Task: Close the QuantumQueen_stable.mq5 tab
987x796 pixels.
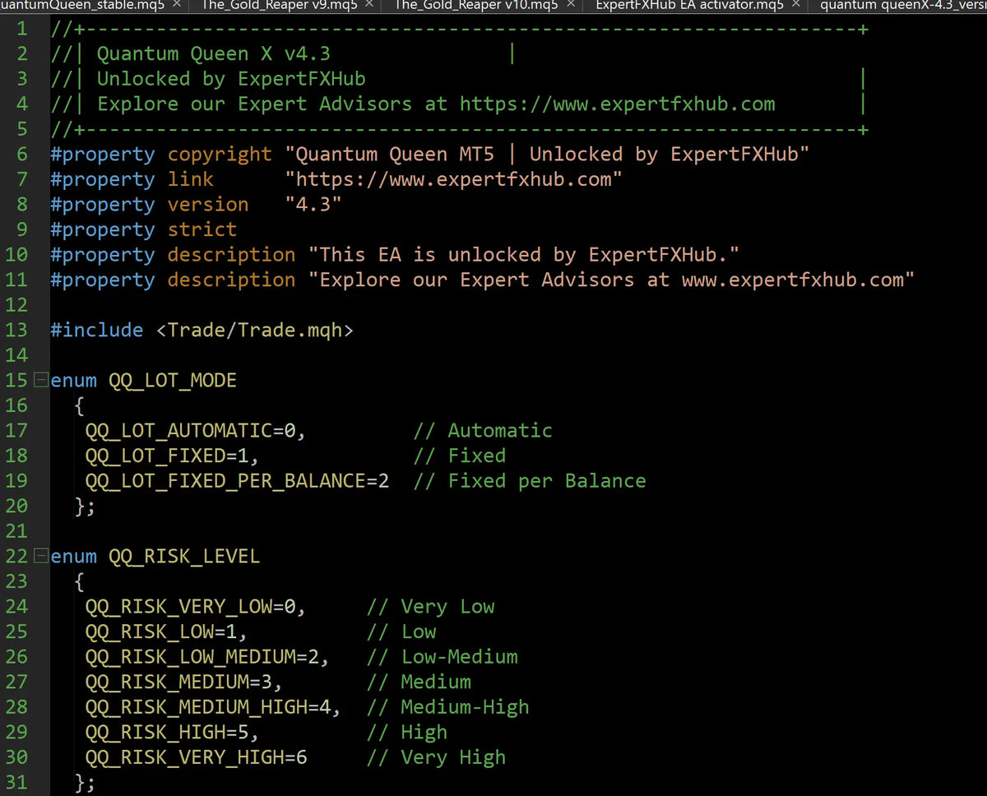Action: (x=177, y=5)
